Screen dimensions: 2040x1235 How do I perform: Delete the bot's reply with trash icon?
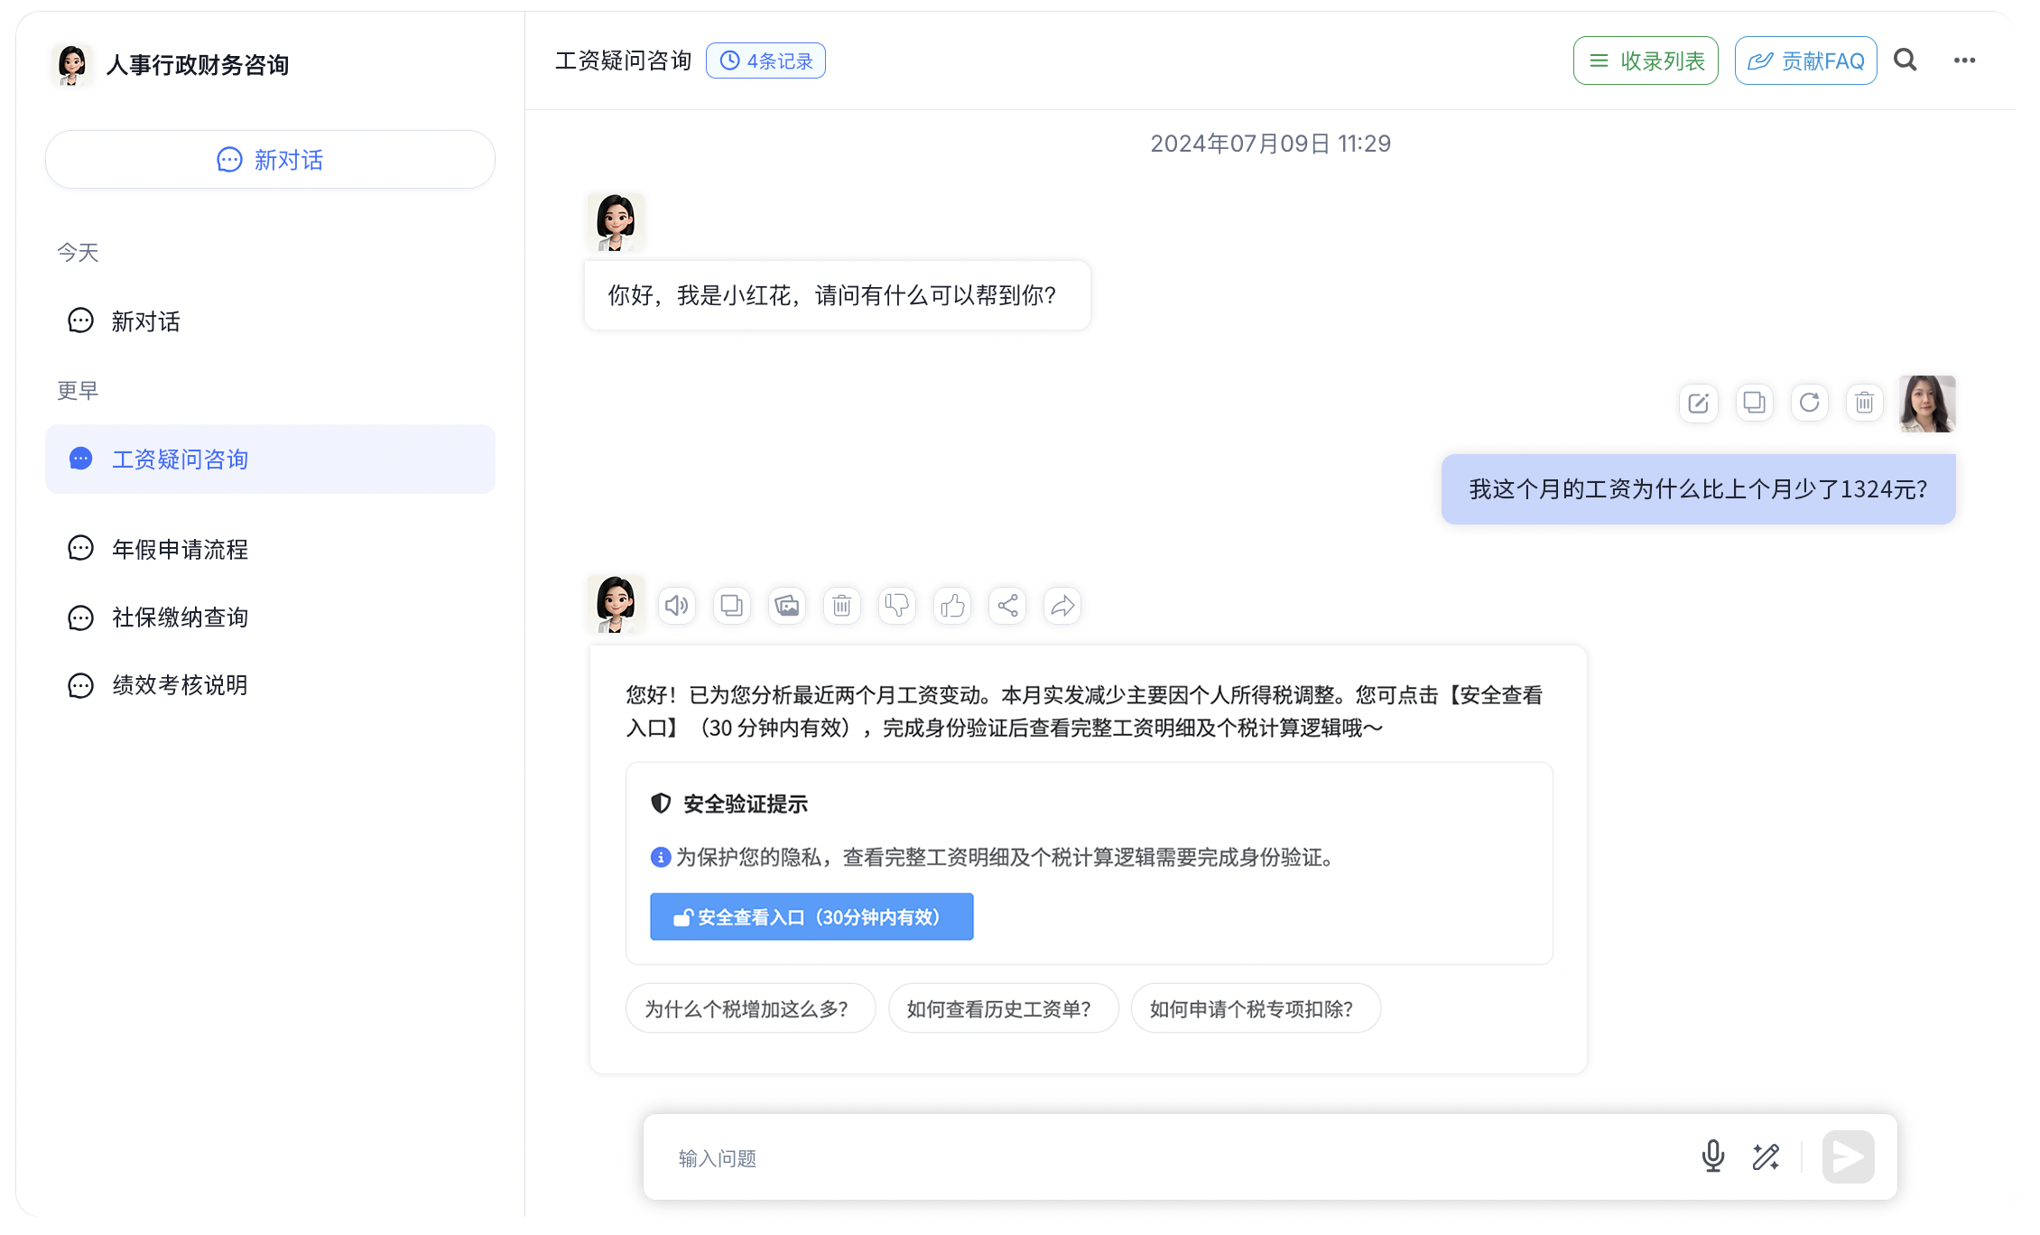(842, 605)
